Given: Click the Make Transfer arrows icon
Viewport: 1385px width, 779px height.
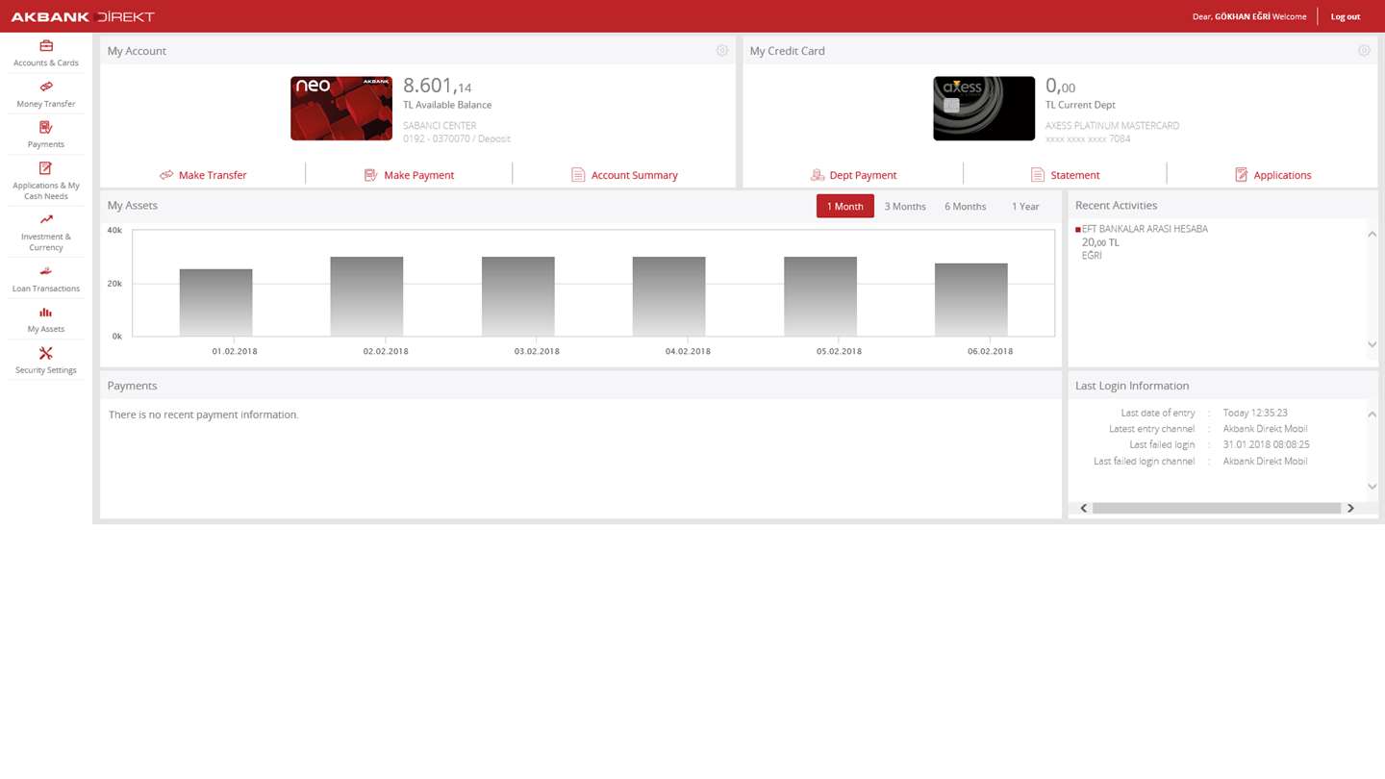Looking at the screenshot, I should [166, 175].
